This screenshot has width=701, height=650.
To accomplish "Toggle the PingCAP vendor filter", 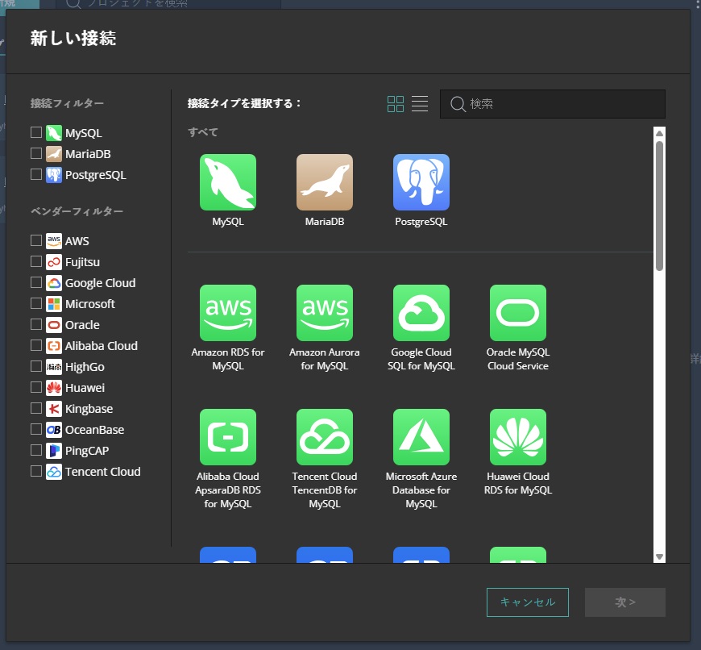I will tap(36, 450).
